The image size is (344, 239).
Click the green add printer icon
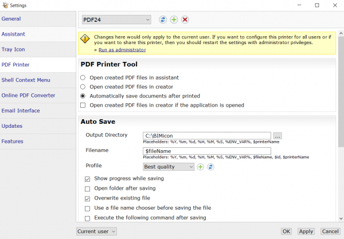tap(174, 19)
